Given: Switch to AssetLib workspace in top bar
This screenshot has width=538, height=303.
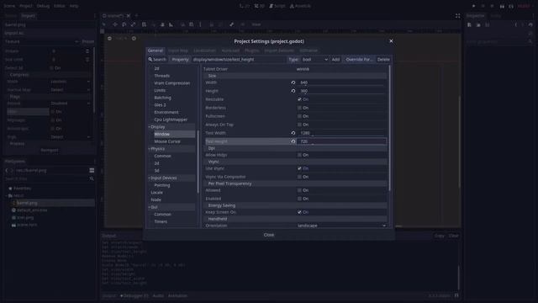Looking at the screenshot, I should point(300,6).
